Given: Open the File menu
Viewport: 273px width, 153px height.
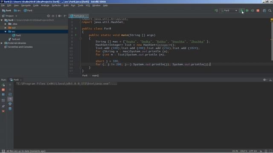Looking at the screenshot, I should click(x=3, y=6).
